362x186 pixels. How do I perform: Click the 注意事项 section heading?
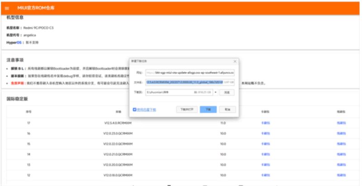15,60
